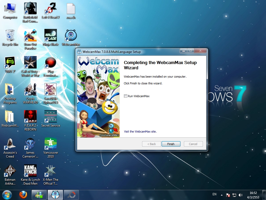Select Kane & Lynch Dead Men shortcut

click(x=30, y=175)
